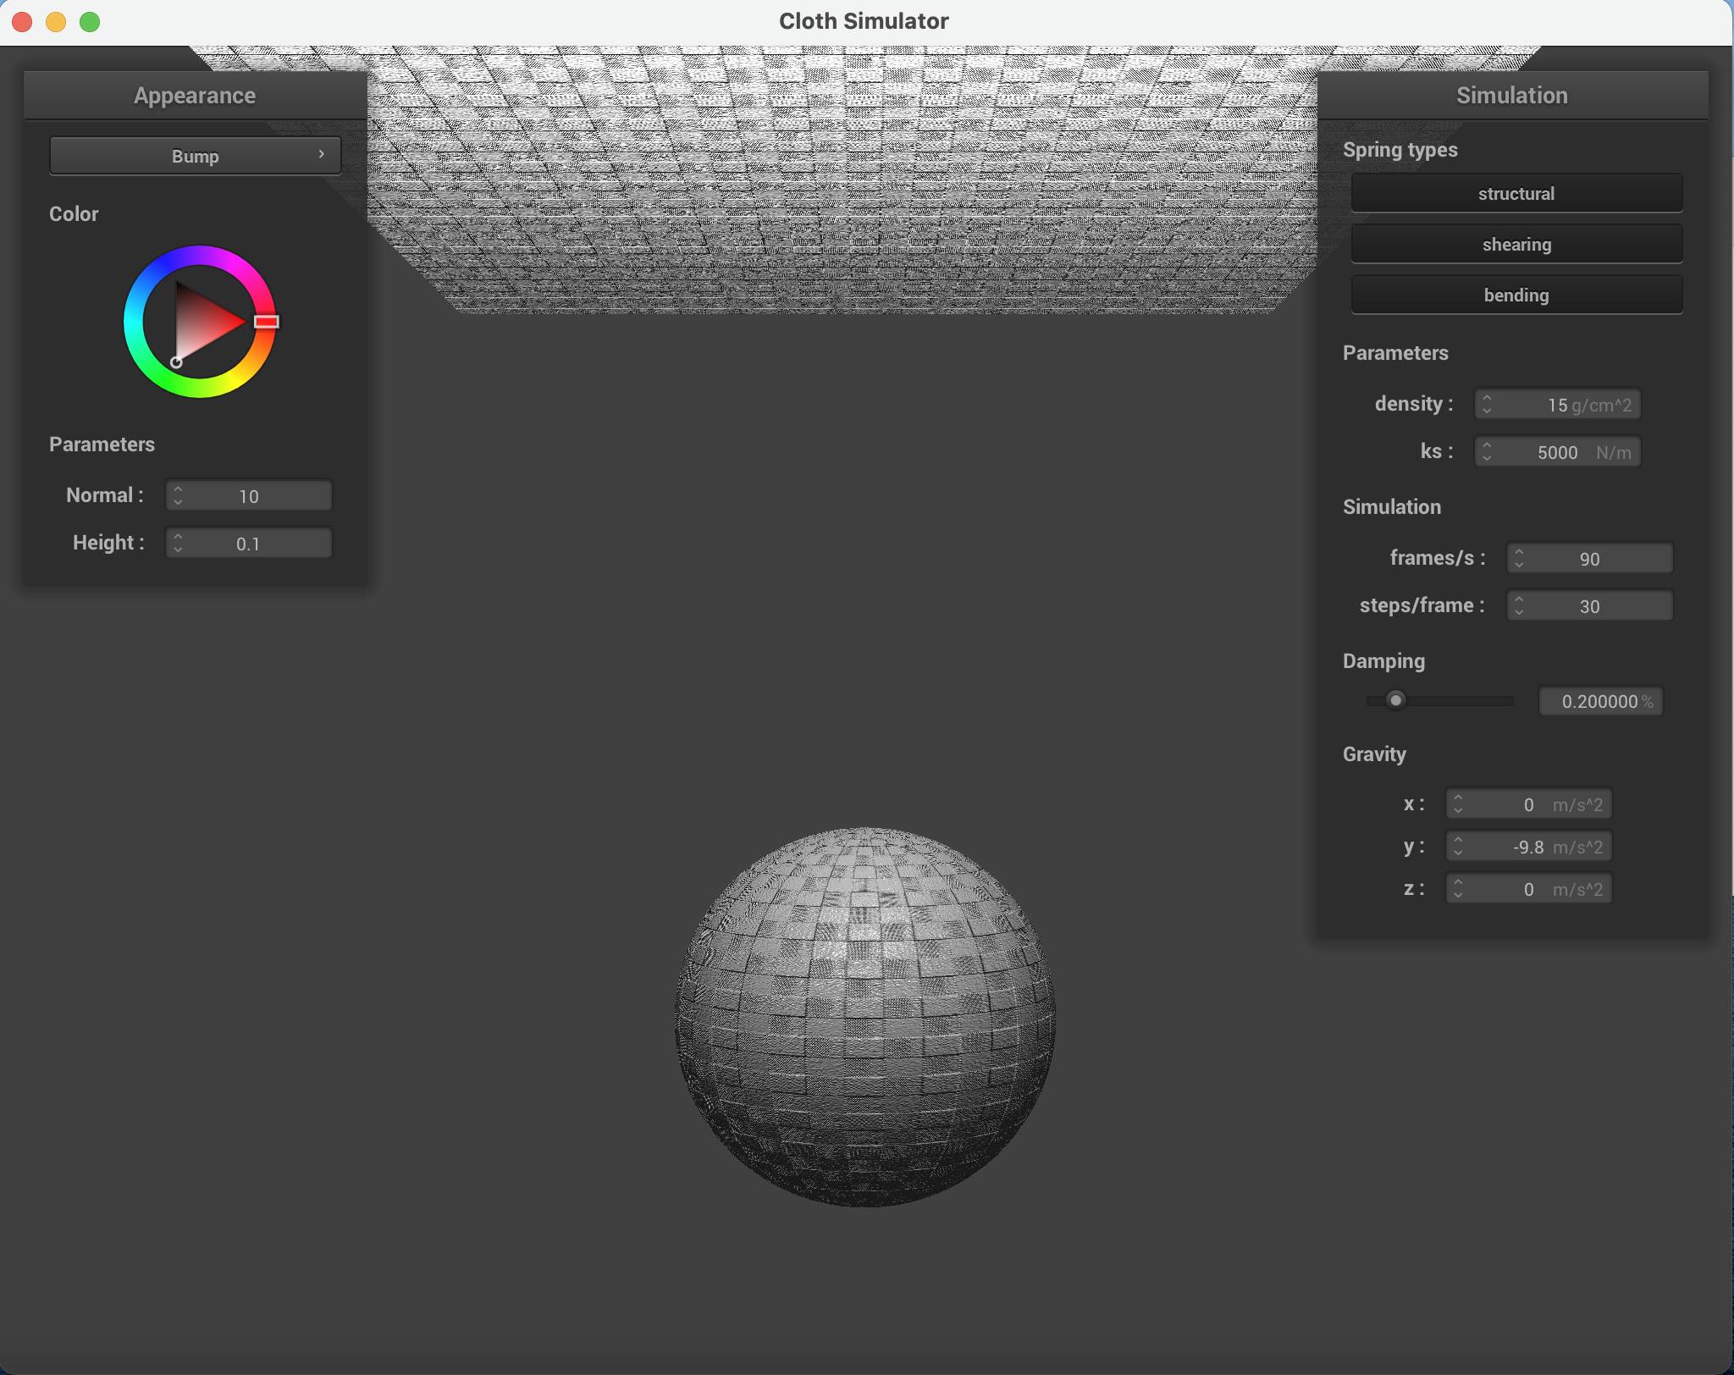
Task: Click the gravity y stepper arrows
Action: 1458,847
